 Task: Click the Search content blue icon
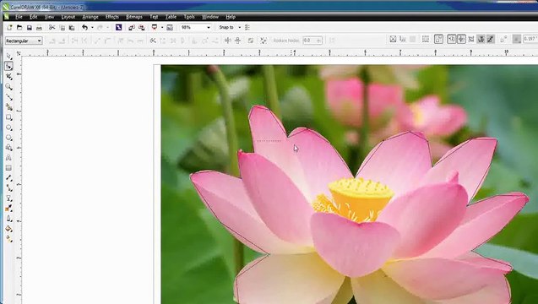pos(118,28)
